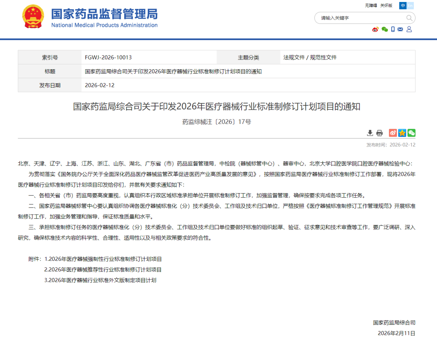Click the 标题 label cell
Image resolution: width=437 pixels, height=345 pixels.
click(50, 71)
